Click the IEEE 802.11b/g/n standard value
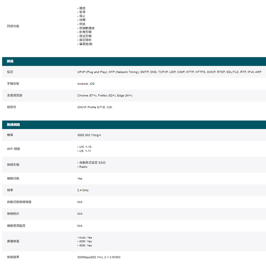 click(89, 135)
